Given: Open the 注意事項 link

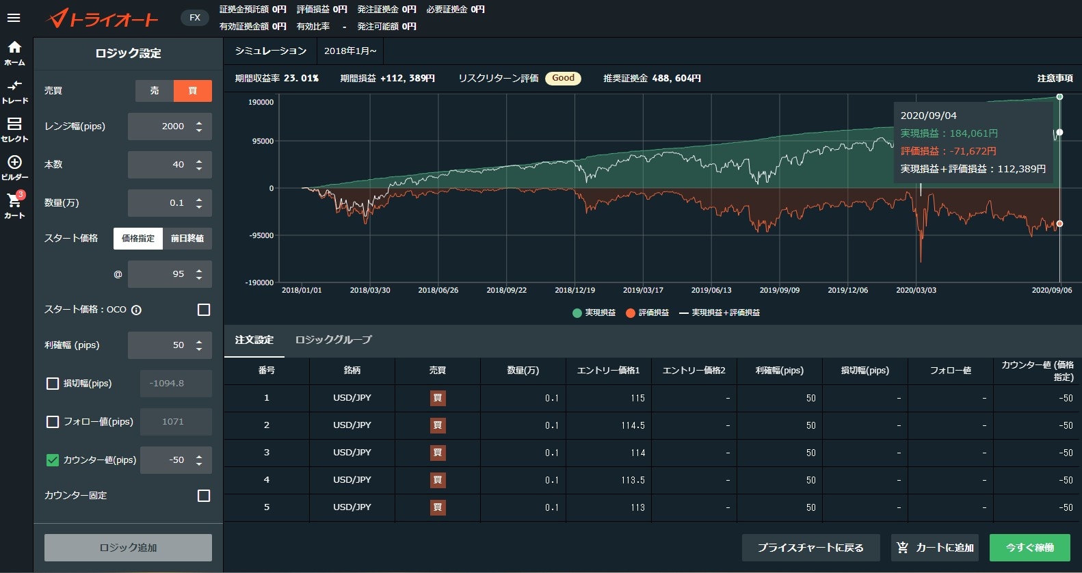Looking at the screenshot, I should (x=1055, y=79).
